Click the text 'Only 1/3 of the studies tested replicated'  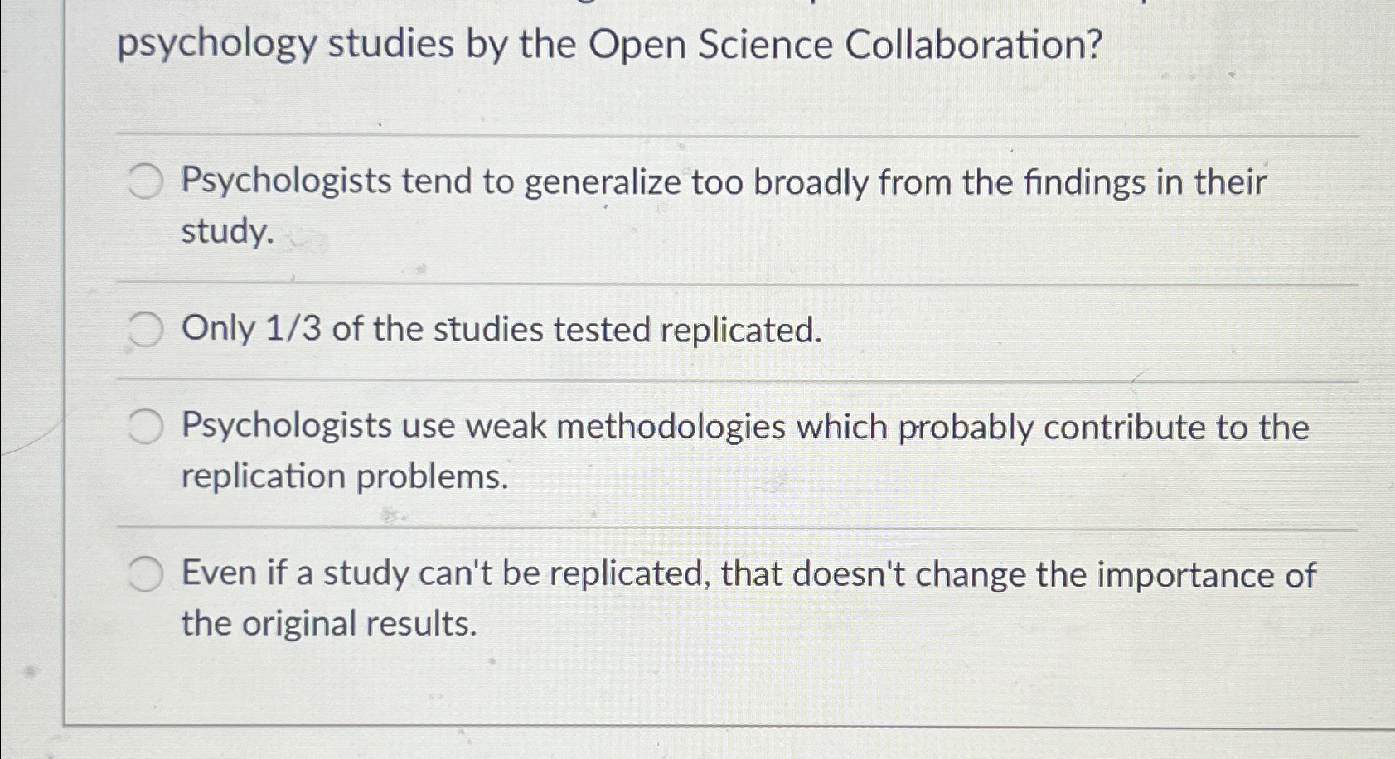click(497, 330)
